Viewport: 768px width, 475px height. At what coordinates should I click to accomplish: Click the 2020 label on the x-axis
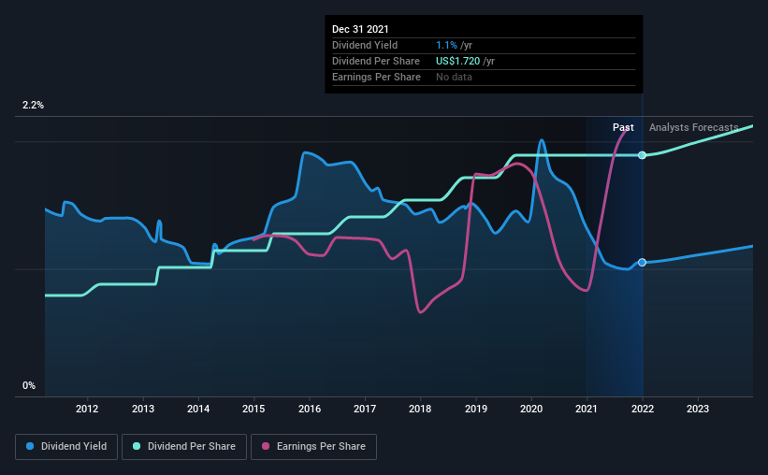[x=531, y=409]
